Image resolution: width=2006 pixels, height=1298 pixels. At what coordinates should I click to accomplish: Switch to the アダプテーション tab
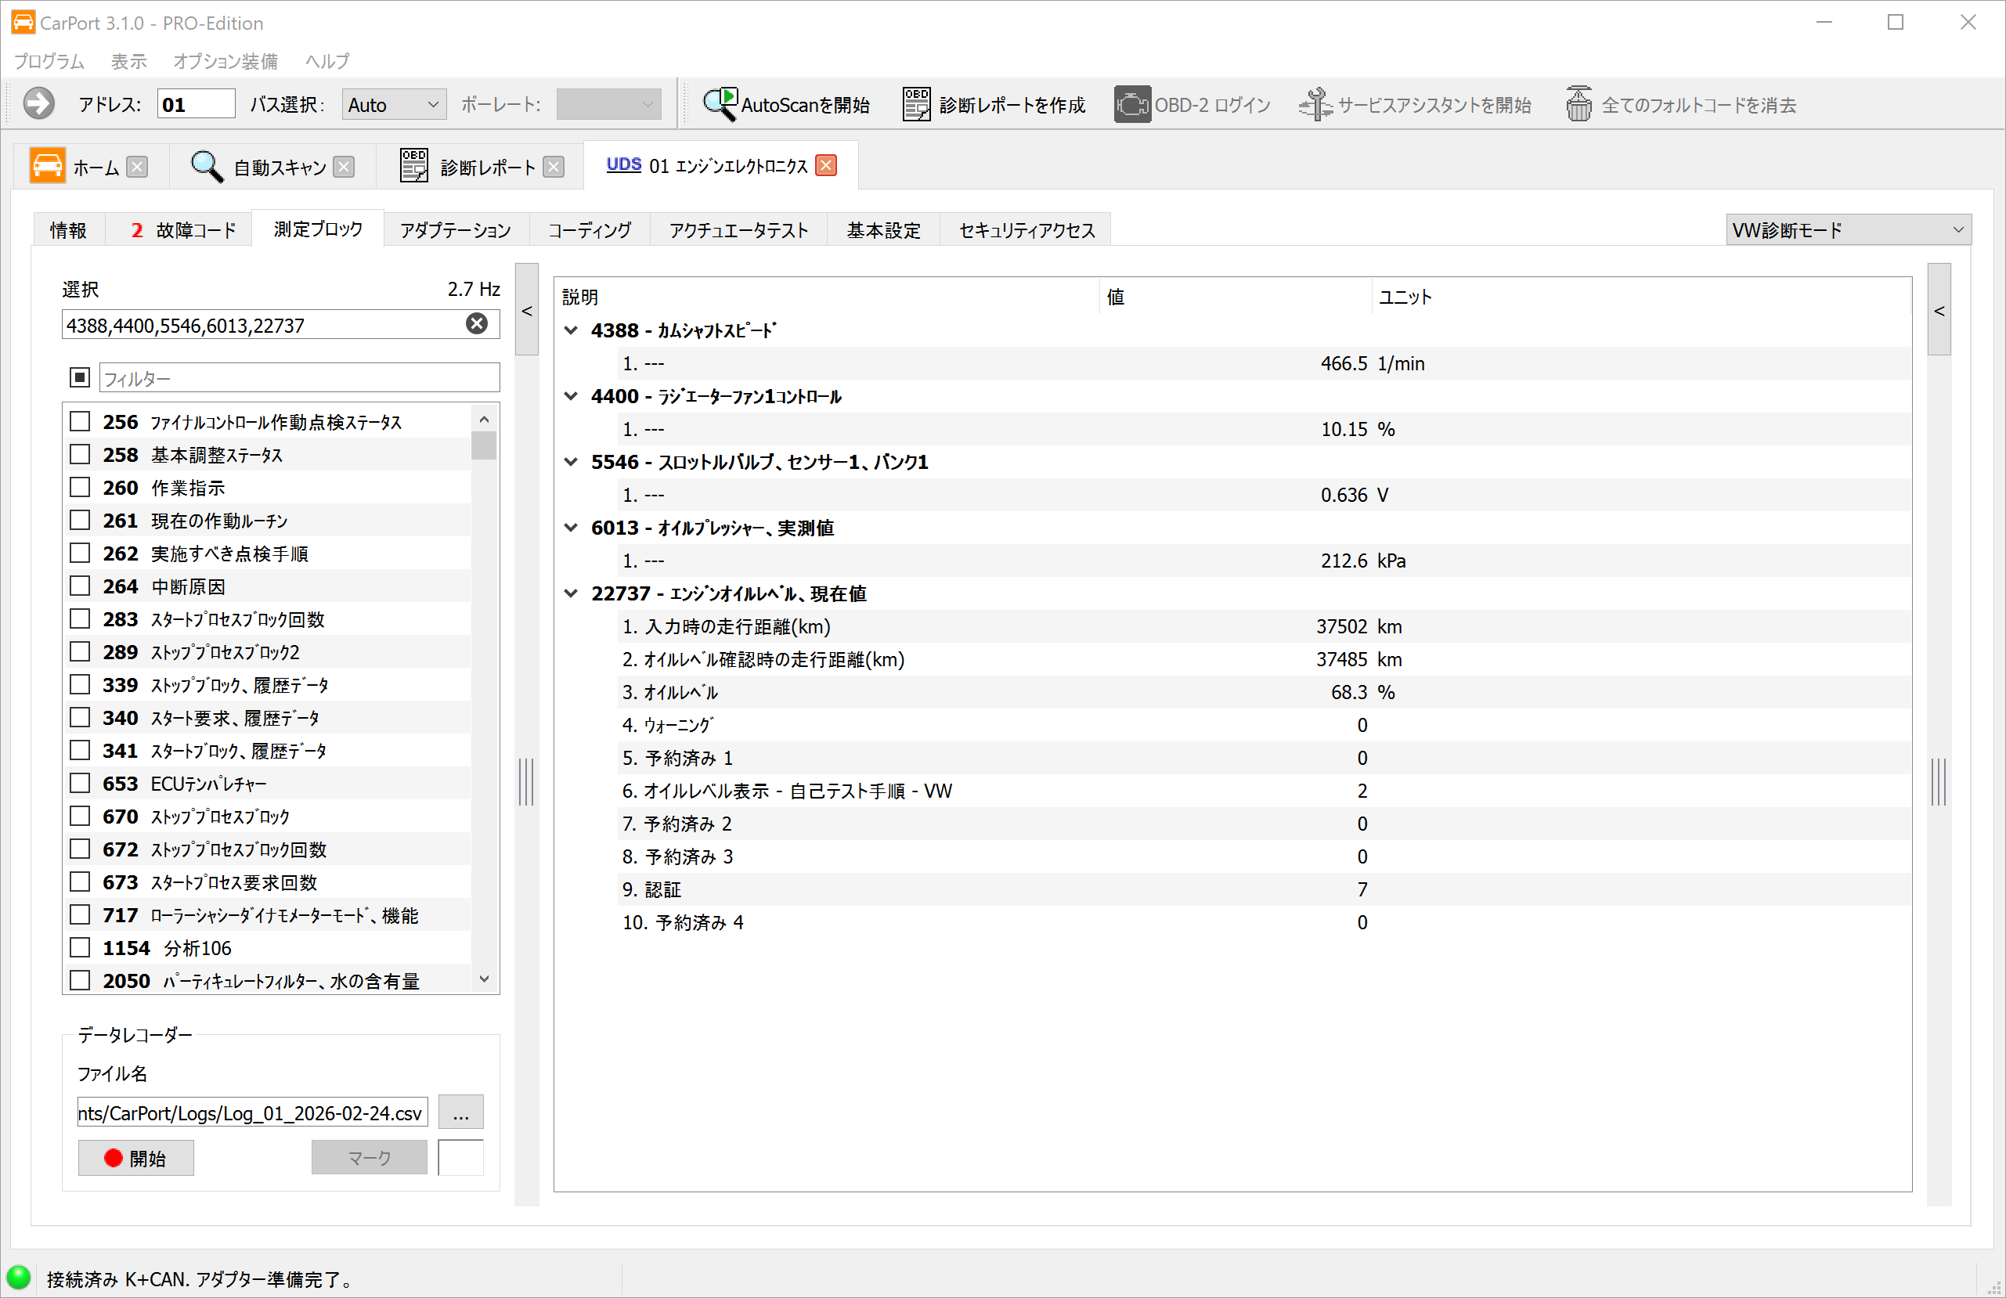[x=455, y=230]
